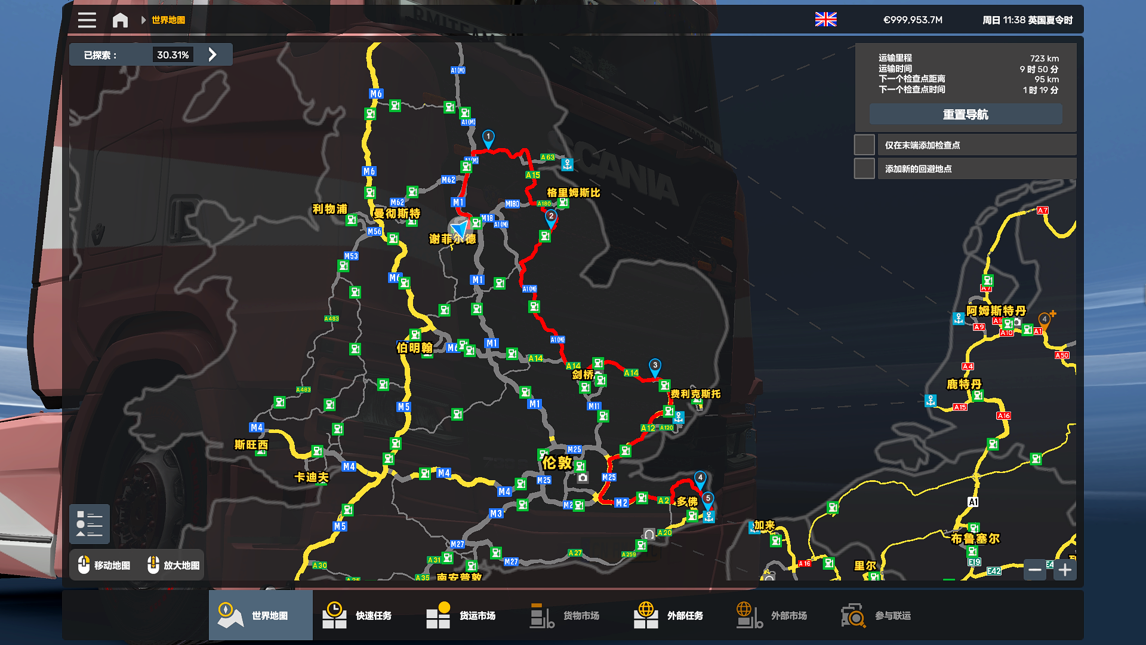Click the Rotterdam city label
This screenshot has height=645, width=1146.
pyautogui.click(x=964, y=384)
